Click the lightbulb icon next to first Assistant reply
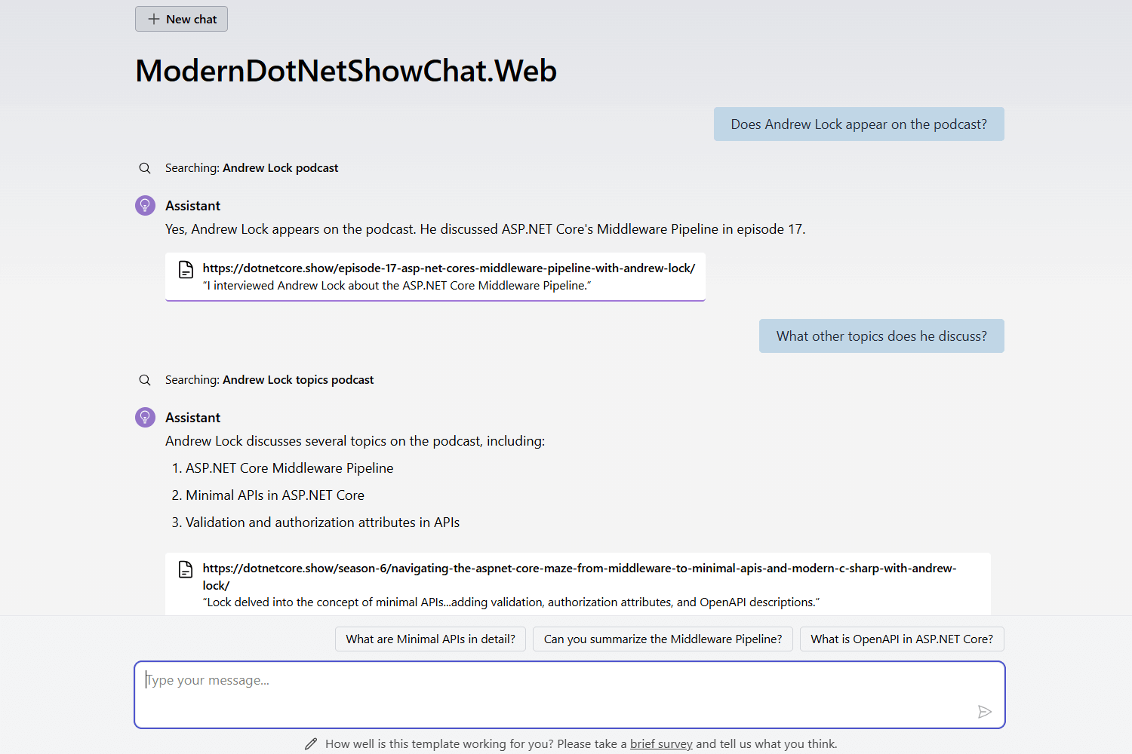 coord(144,204)
